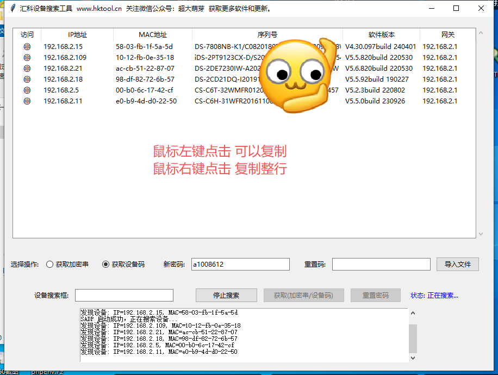The width and height of the screenshot is (498, 375).
Task: Click the 导入文件 button
Action: coord(458,264)
